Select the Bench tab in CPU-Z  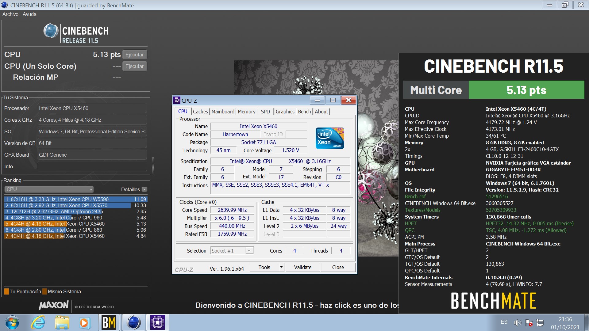coord(304,112)
